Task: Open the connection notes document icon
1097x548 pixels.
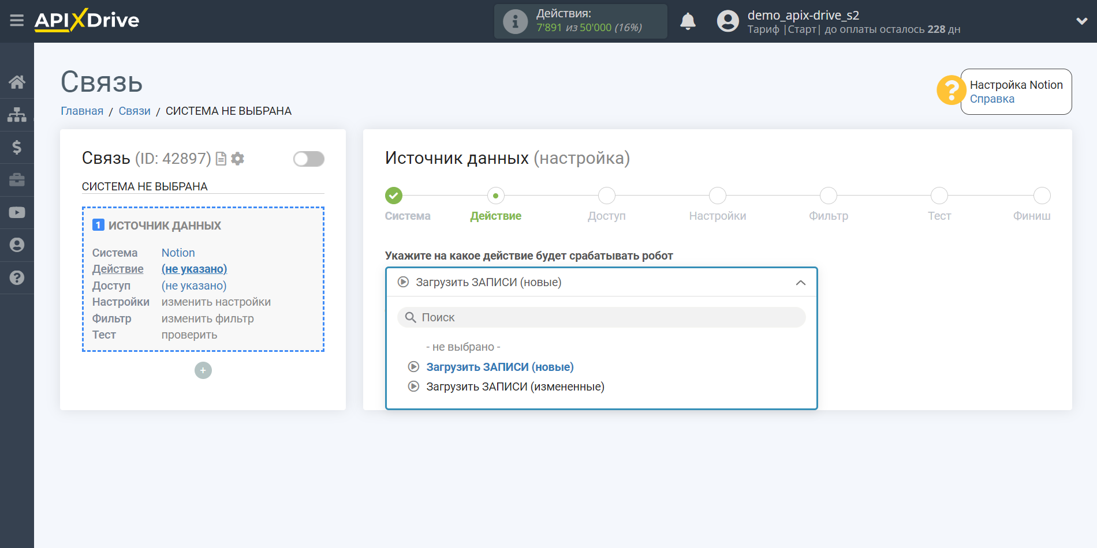Action: pyautogui.click(x=221, y=159)
